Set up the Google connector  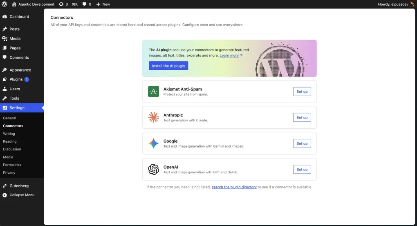pyautogui.click(x=302, y=143)
